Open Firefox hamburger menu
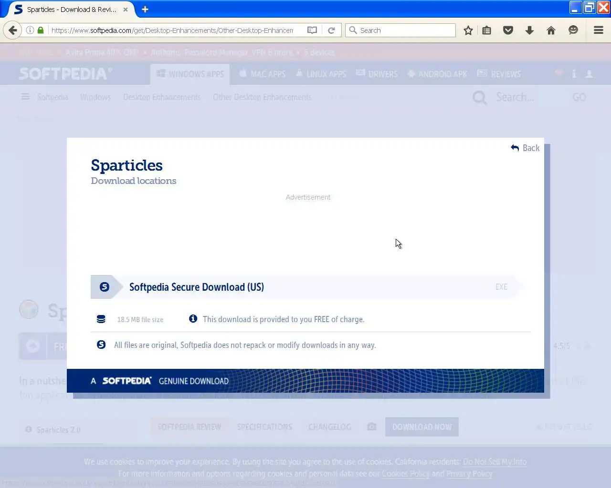This screenshot has height=488, width=611. (599, 30)
